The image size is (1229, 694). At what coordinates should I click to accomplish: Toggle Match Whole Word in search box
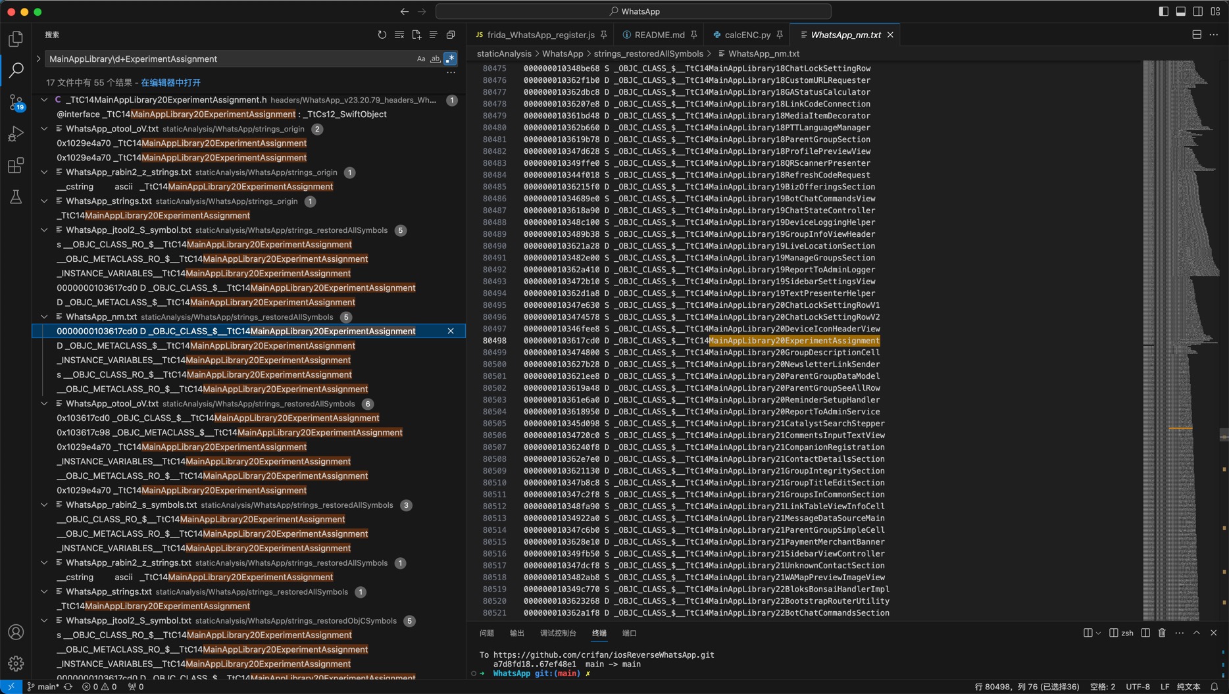click(x=436, y=59)
